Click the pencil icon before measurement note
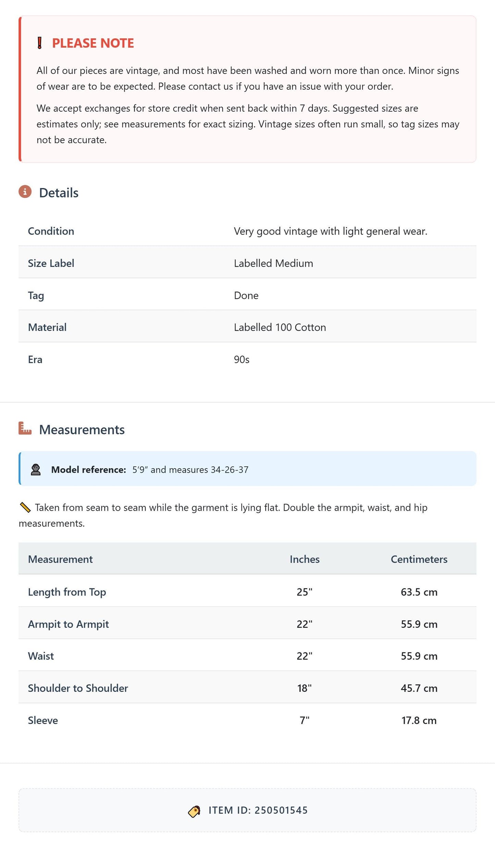Screen dimensions: 495x848 [x=25, y=507]
